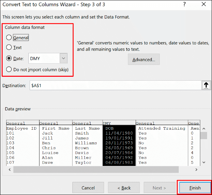Select the Employee ID preview column
212x195 pixels.
[22, 144]
